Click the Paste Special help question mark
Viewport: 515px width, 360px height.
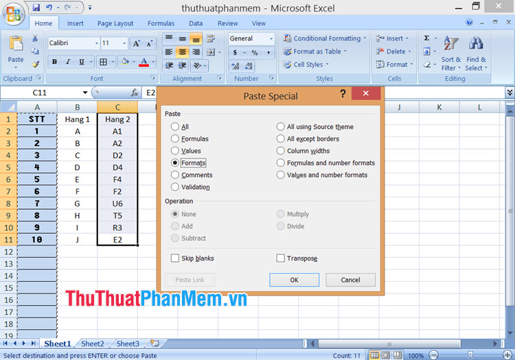point(343,94)
